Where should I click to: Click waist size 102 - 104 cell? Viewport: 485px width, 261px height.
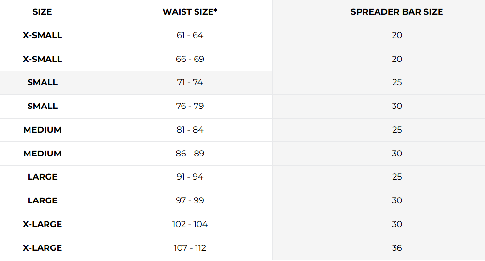click(x=190, y=224)
